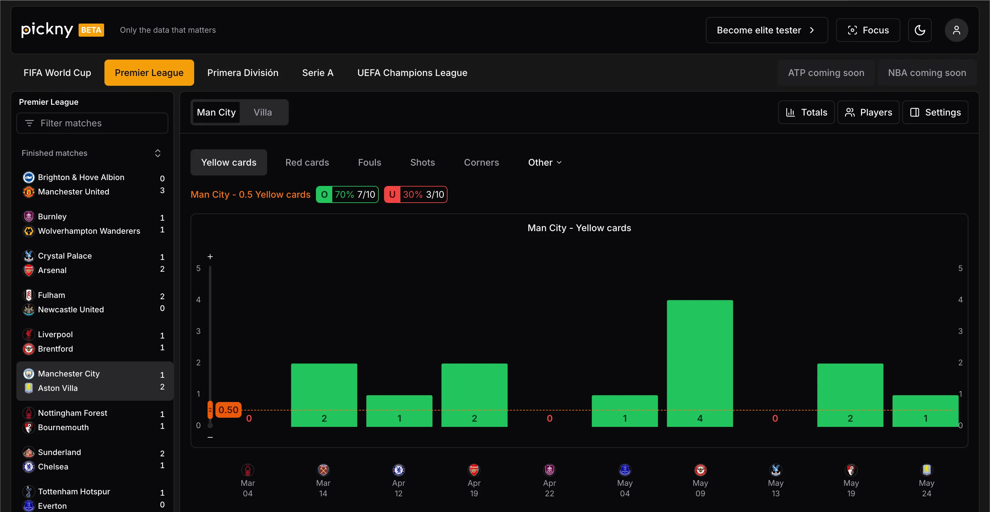Click Become elite tester button

[766, 30]
